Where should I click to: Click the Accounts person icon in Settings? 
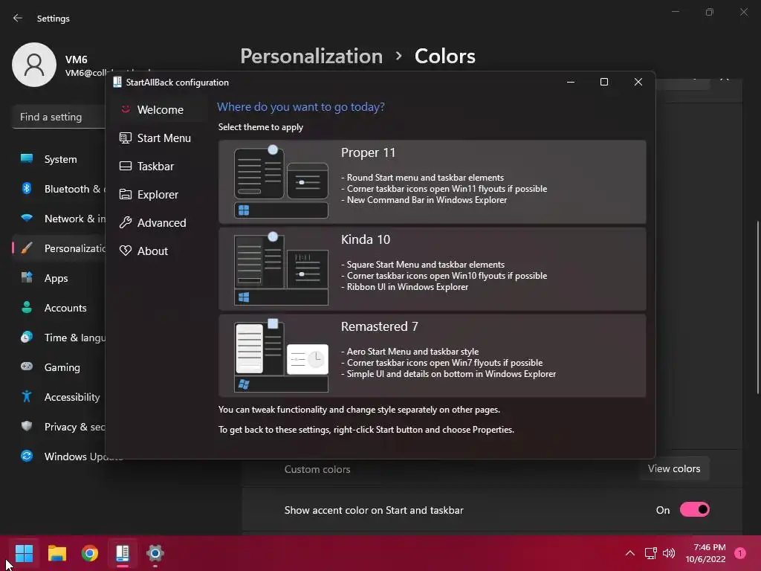point(27,307)
